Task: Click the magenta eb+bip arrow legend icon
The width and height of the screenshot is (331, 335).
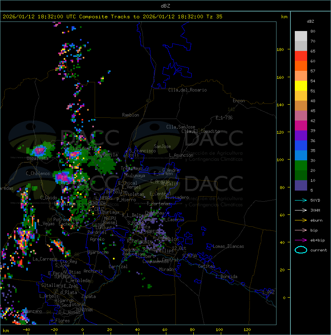Action: click(301, 240)
